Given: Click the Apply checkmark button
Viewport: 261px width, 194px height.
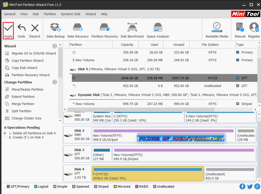Looking at the screenshot, I should pos(8,31).
